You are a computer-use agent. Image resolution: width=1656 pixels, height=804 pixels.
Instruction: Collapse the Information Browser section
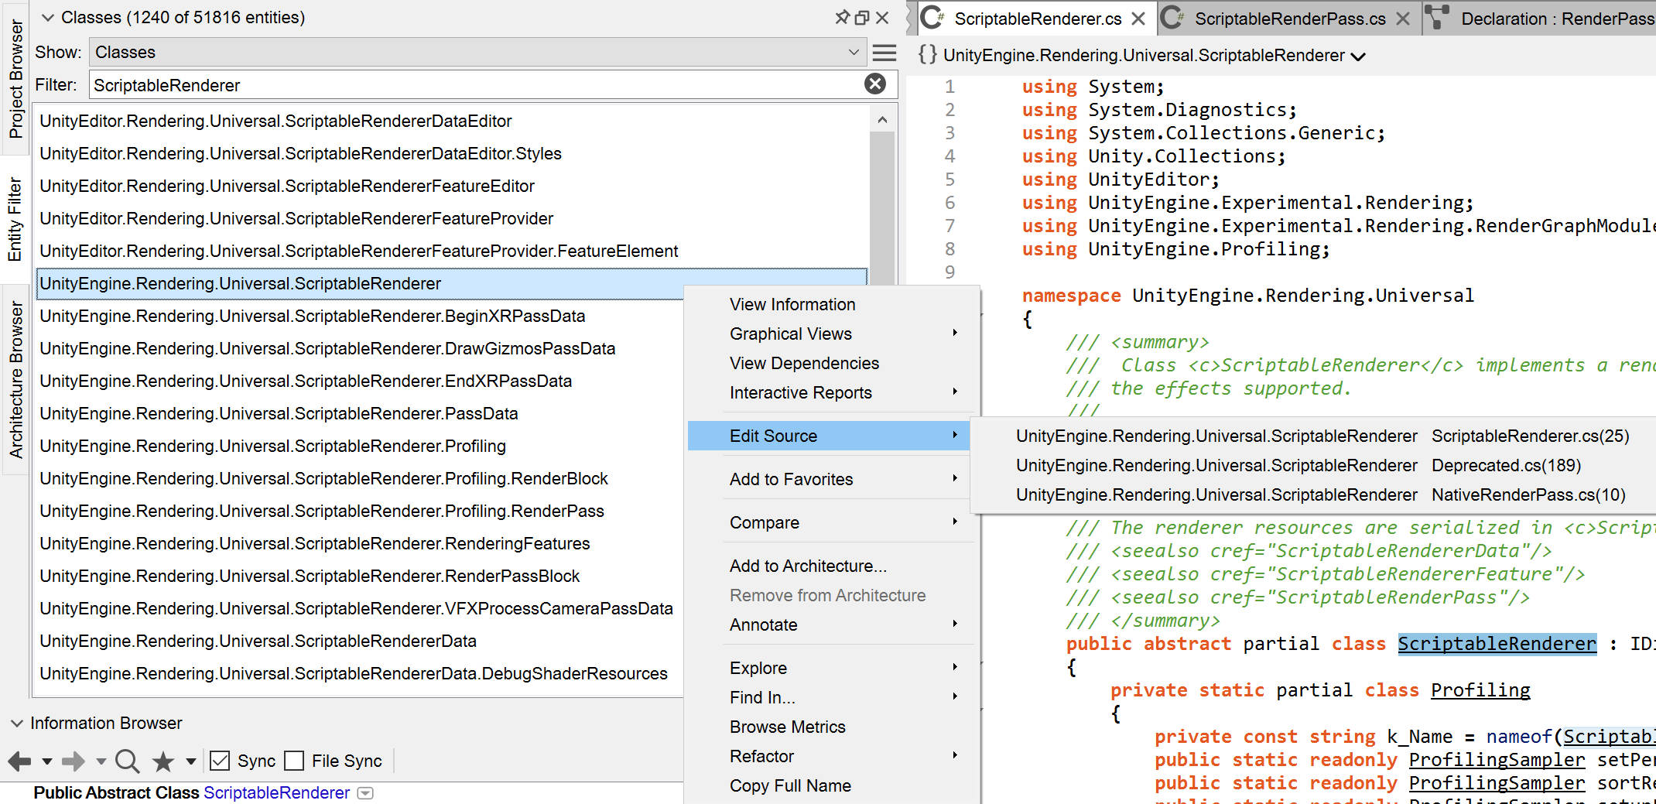[16, 723]
